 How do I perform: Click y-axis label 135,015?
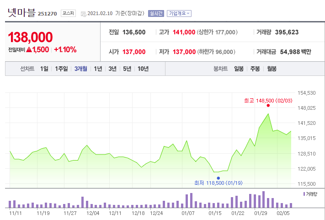click(307, 138)
